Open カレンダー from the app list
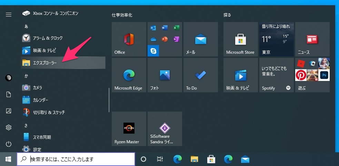 pos(63,100)
